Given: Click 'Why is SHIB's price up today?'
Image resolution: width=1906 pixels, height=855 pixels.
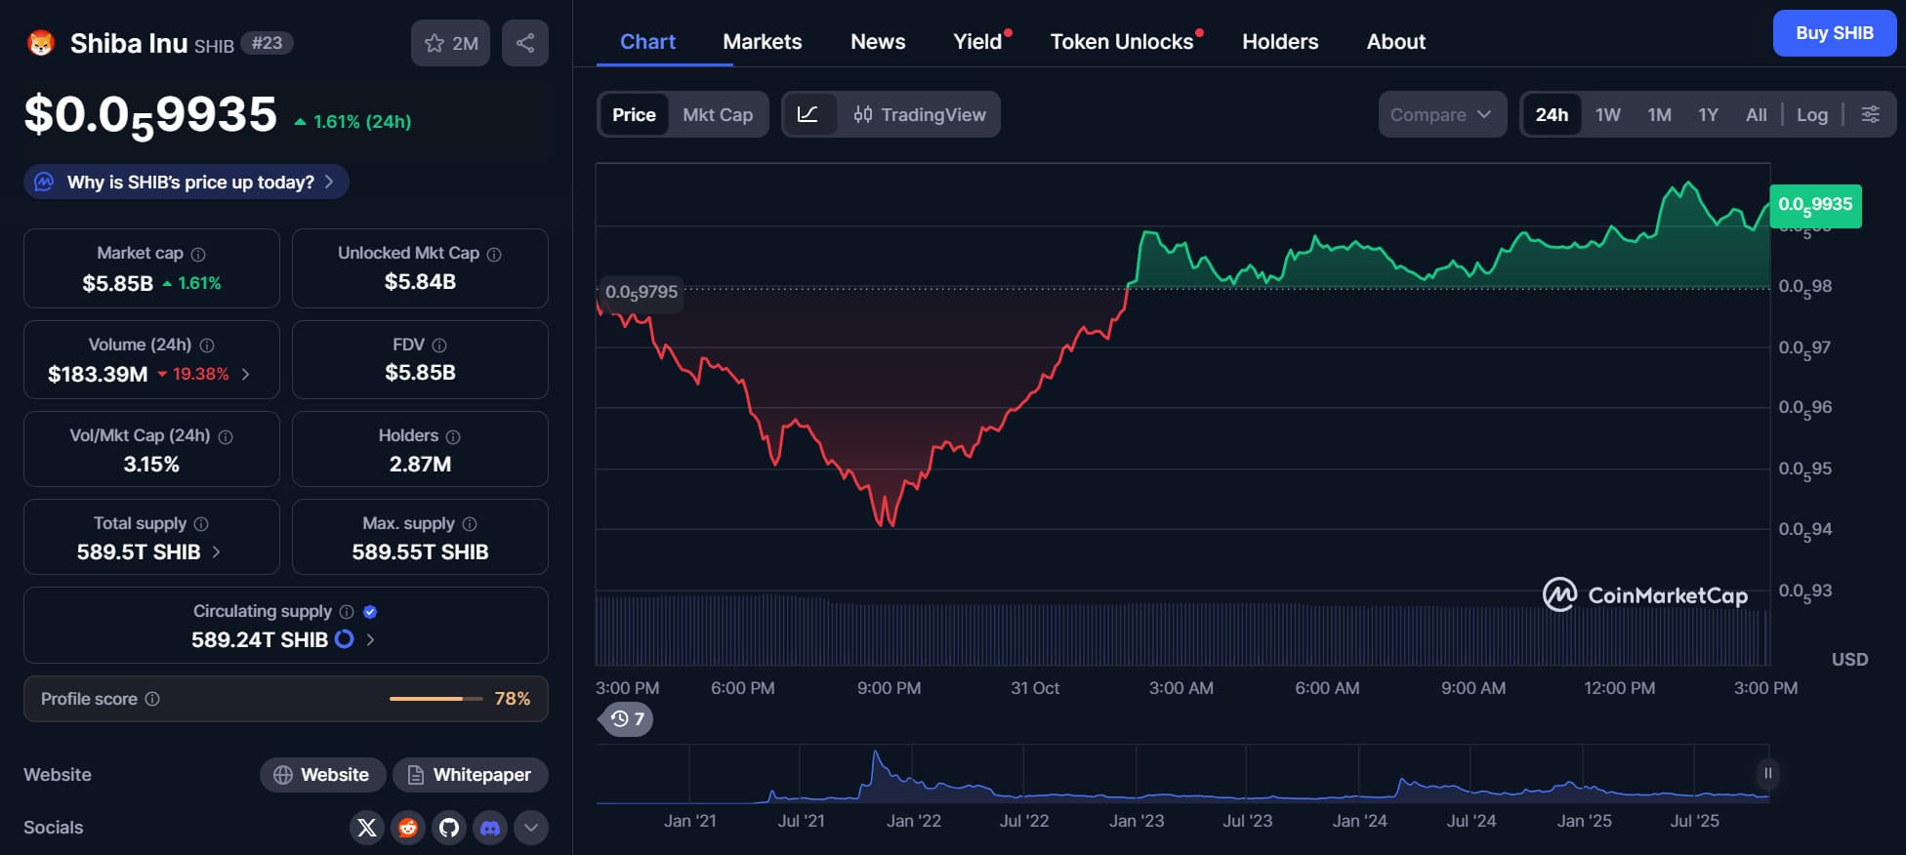Looking at the screenshot, I should pos(186,182).
